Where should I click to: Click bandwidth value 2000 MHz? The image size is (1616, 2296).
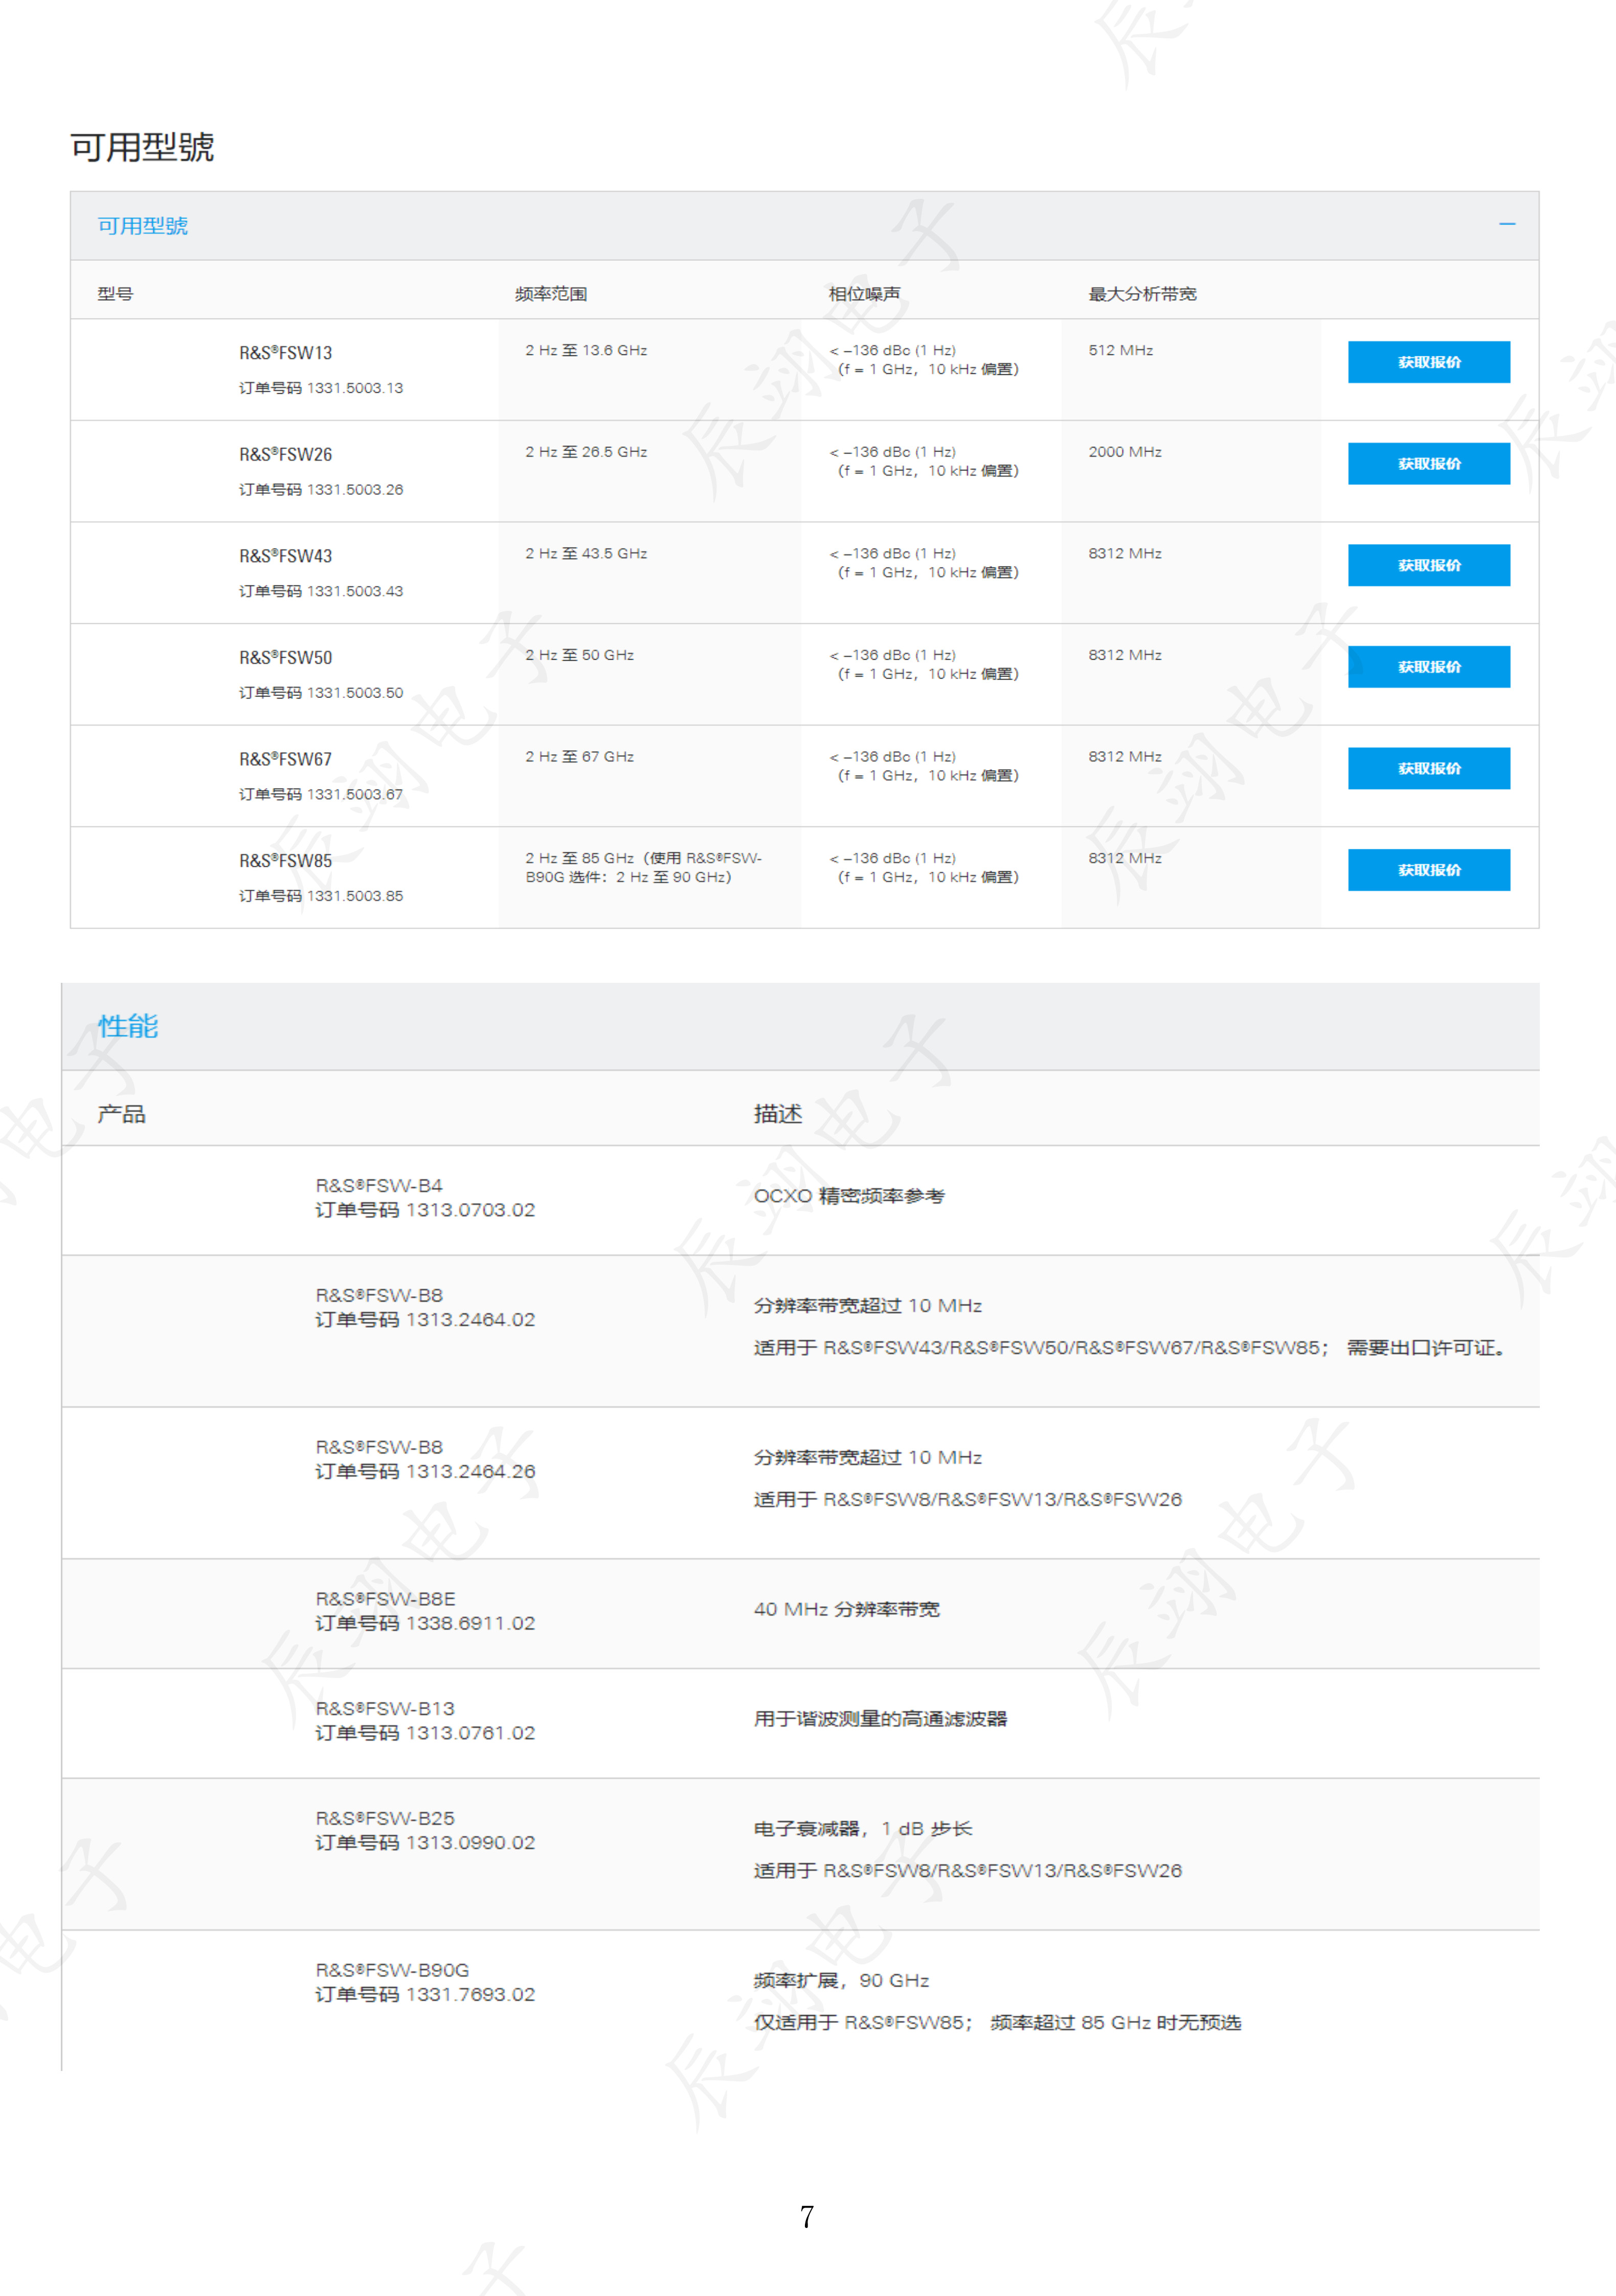1125,452
